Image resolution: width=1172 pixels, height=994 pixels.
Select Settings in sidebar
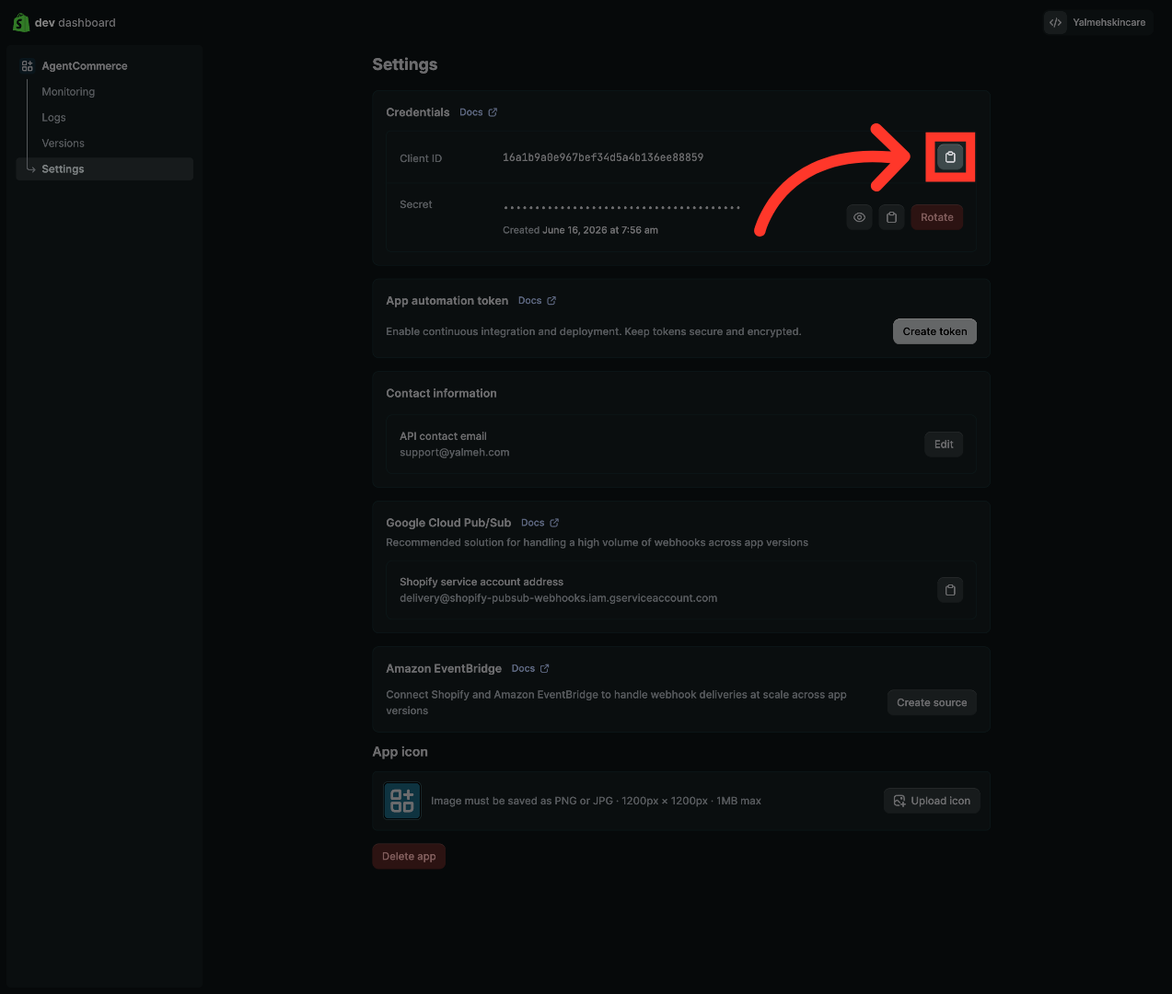point(105,169)
